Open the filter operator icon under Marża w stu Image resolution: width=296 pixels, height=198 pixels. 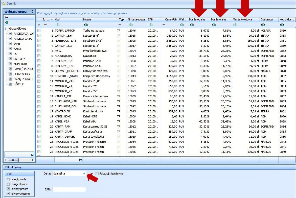214,25
